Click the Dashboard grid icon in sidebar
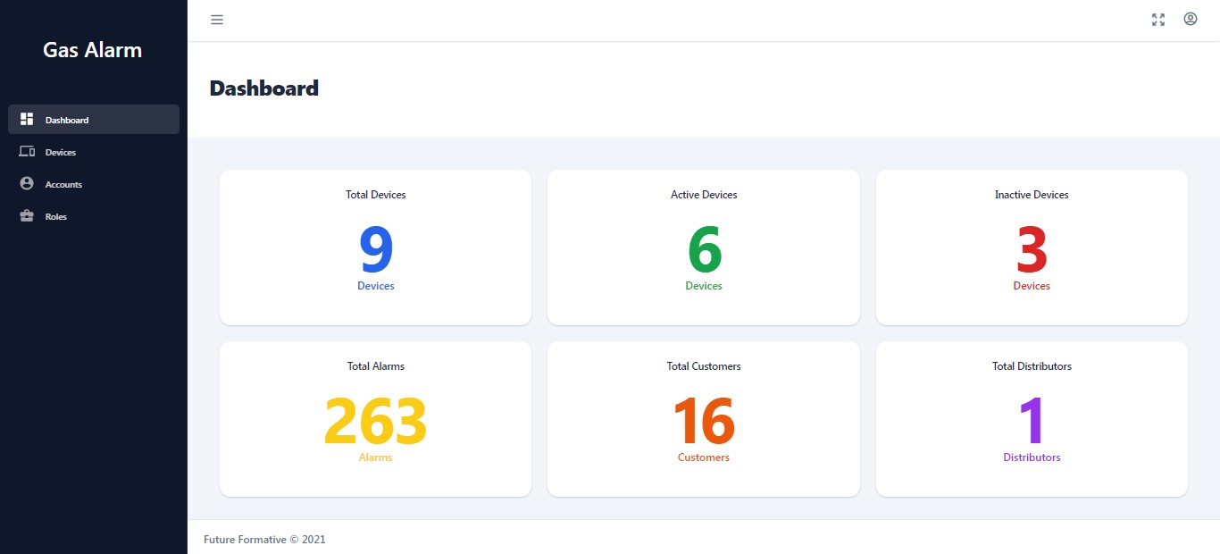The image size is (1220, 554). click(x=27, y=119)
